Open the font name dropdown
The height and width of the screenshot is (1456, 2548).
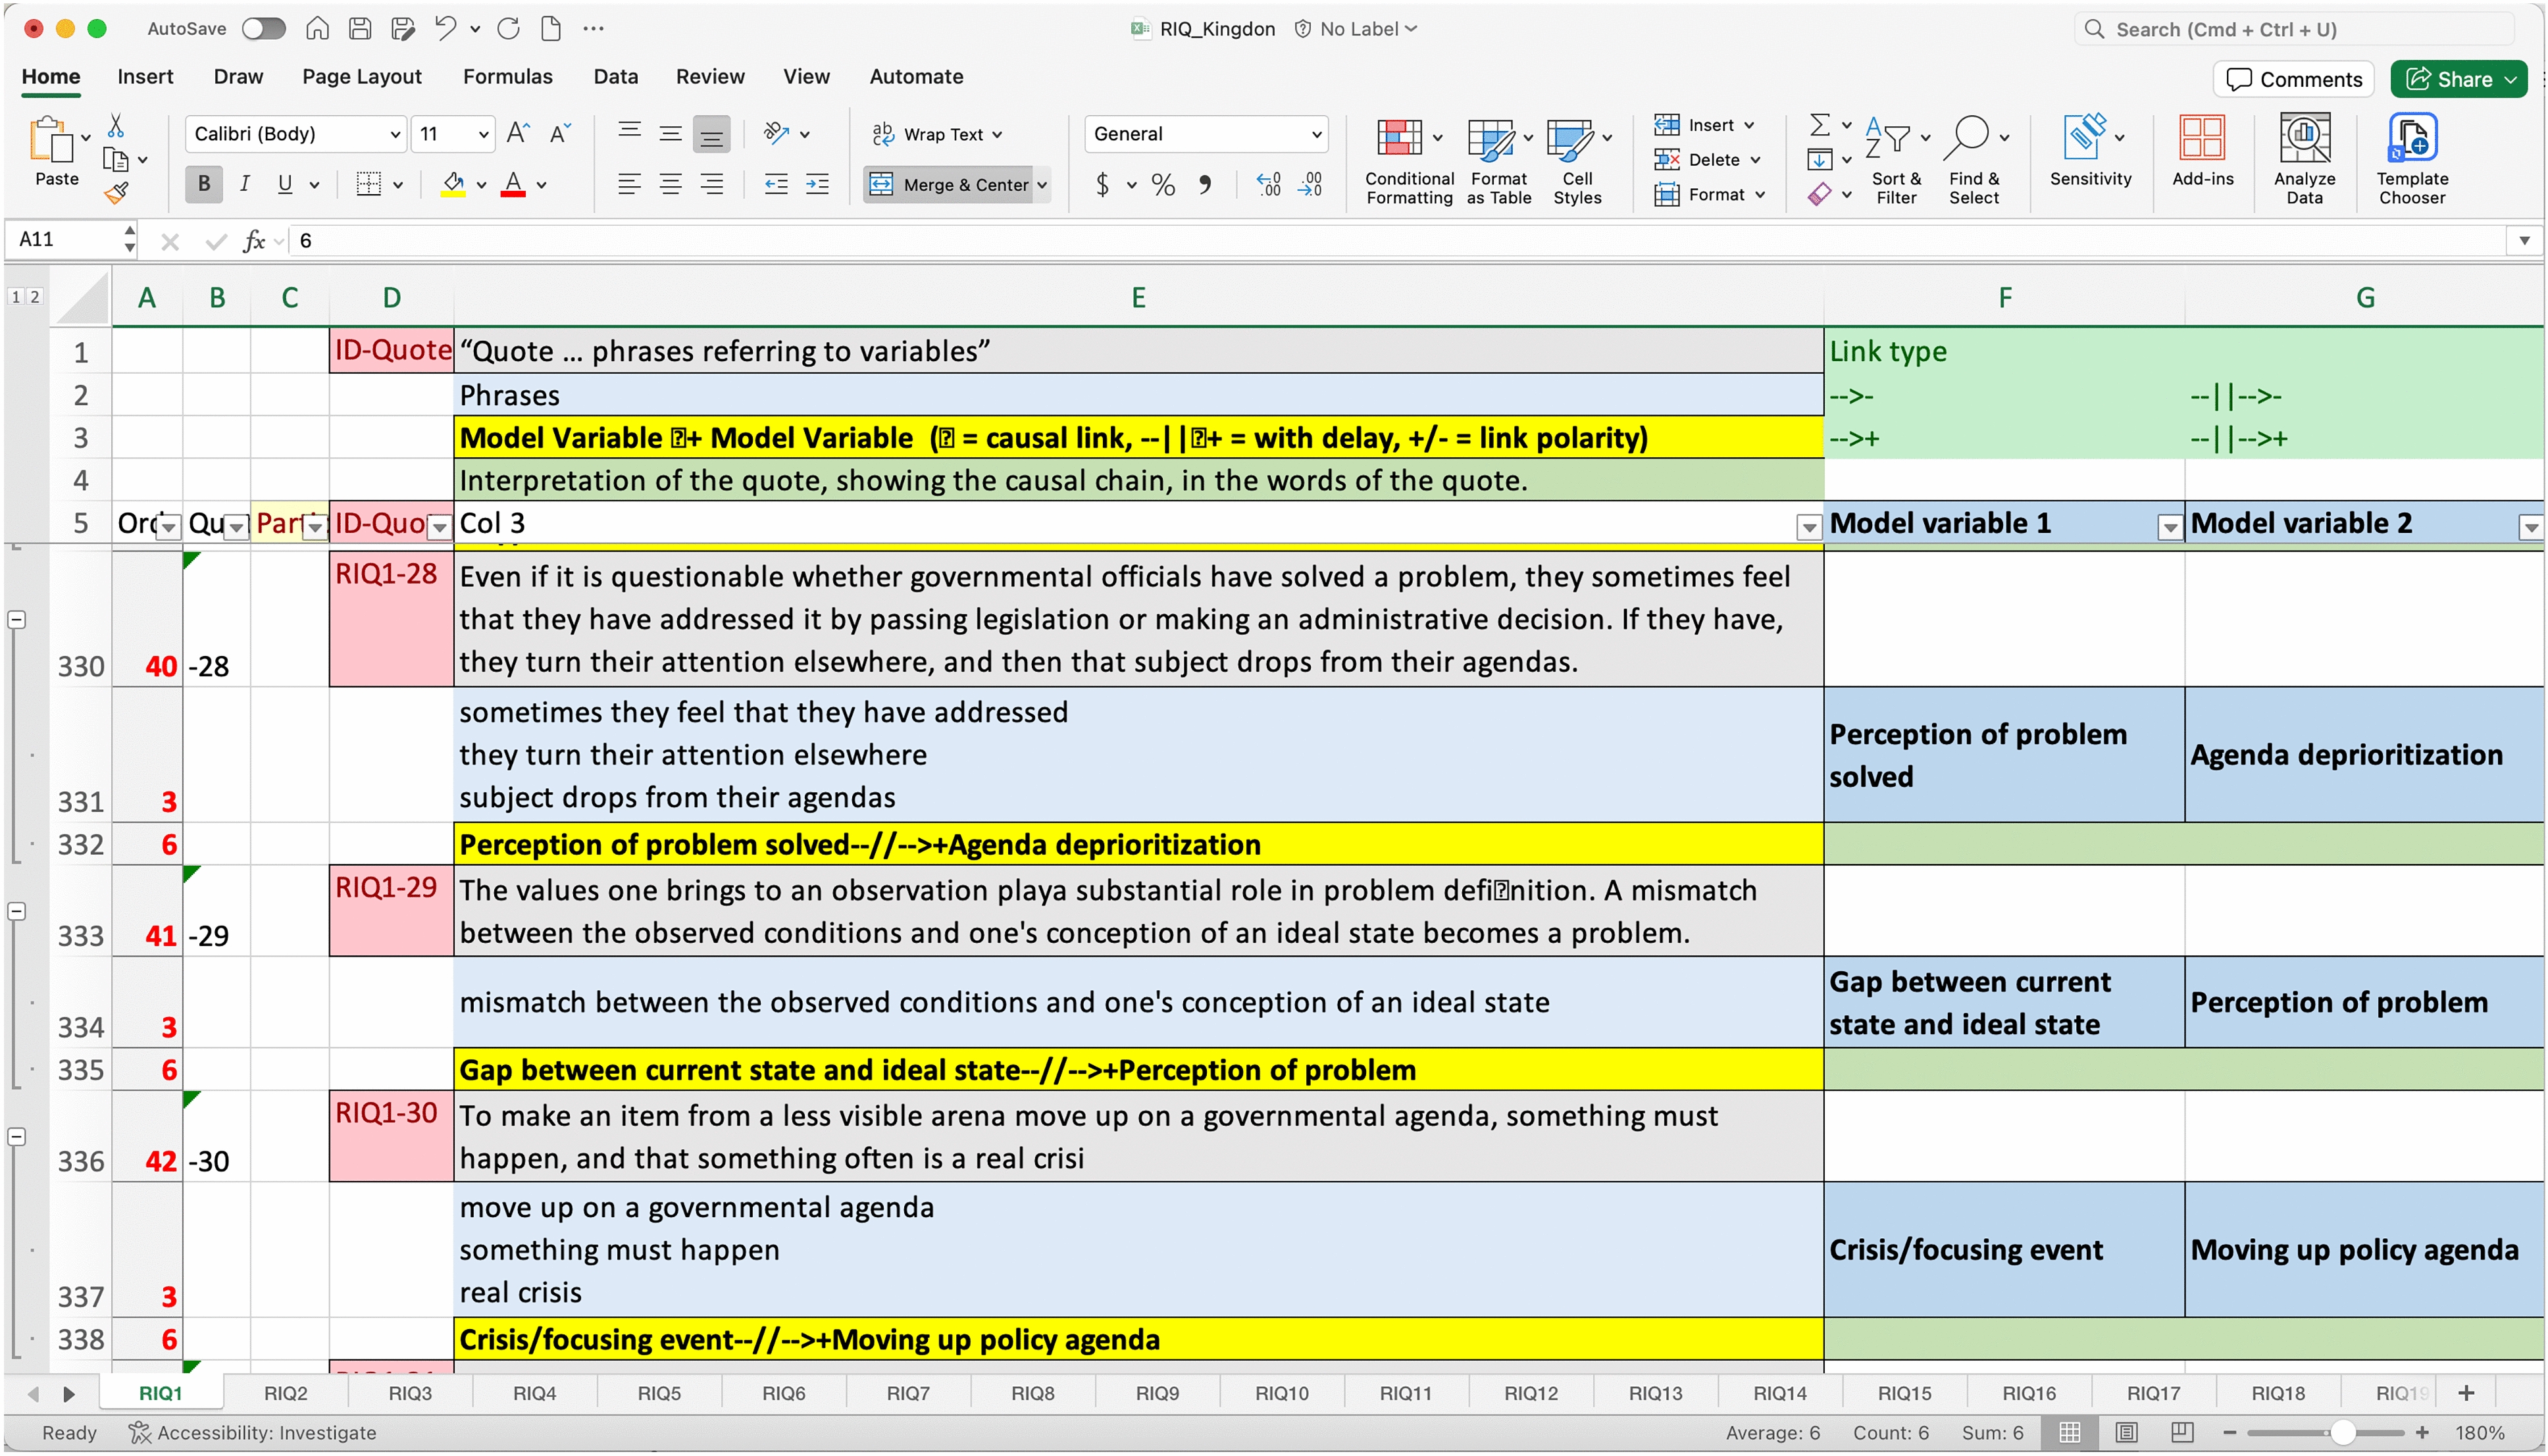[x=395, y=134]
